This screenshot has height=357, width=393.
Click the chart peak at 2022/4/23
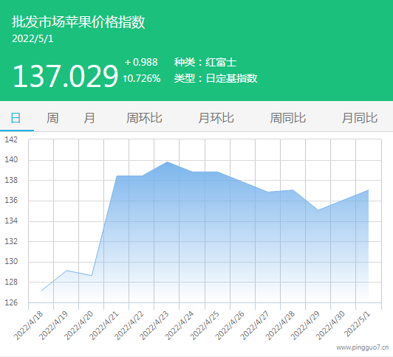(167, 162)
